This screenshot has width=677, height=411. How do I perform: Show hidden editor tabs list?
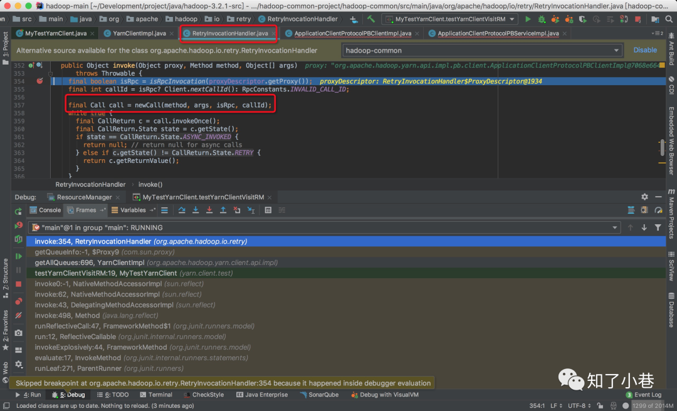657,33
